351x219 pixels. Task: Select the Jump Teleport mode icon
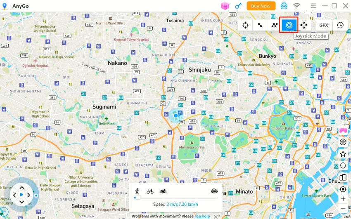coord(304,25)
